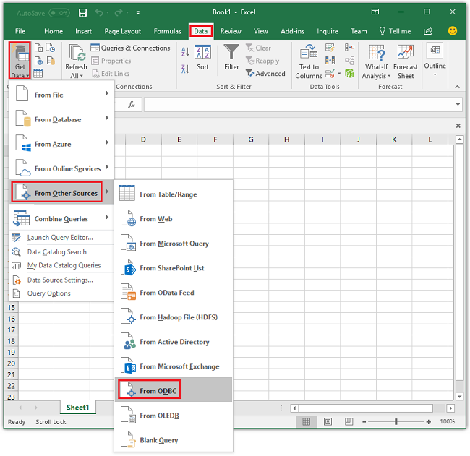The image size is (470, 456).
Task: Click the Sort A to Z icon
Action: pos(185,52)
